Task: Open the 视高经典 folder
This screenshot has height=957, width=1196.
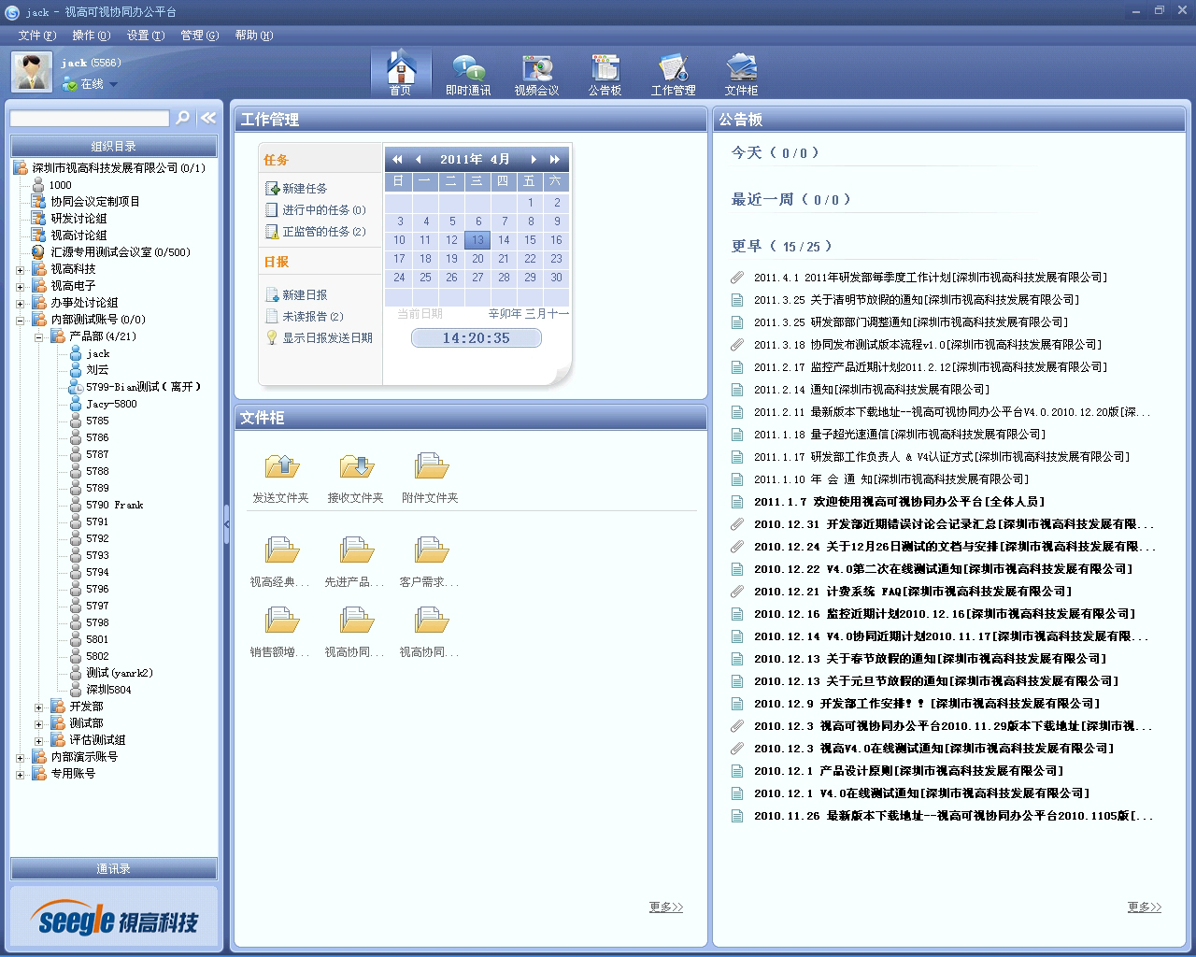Action: (x=280, y=562)
